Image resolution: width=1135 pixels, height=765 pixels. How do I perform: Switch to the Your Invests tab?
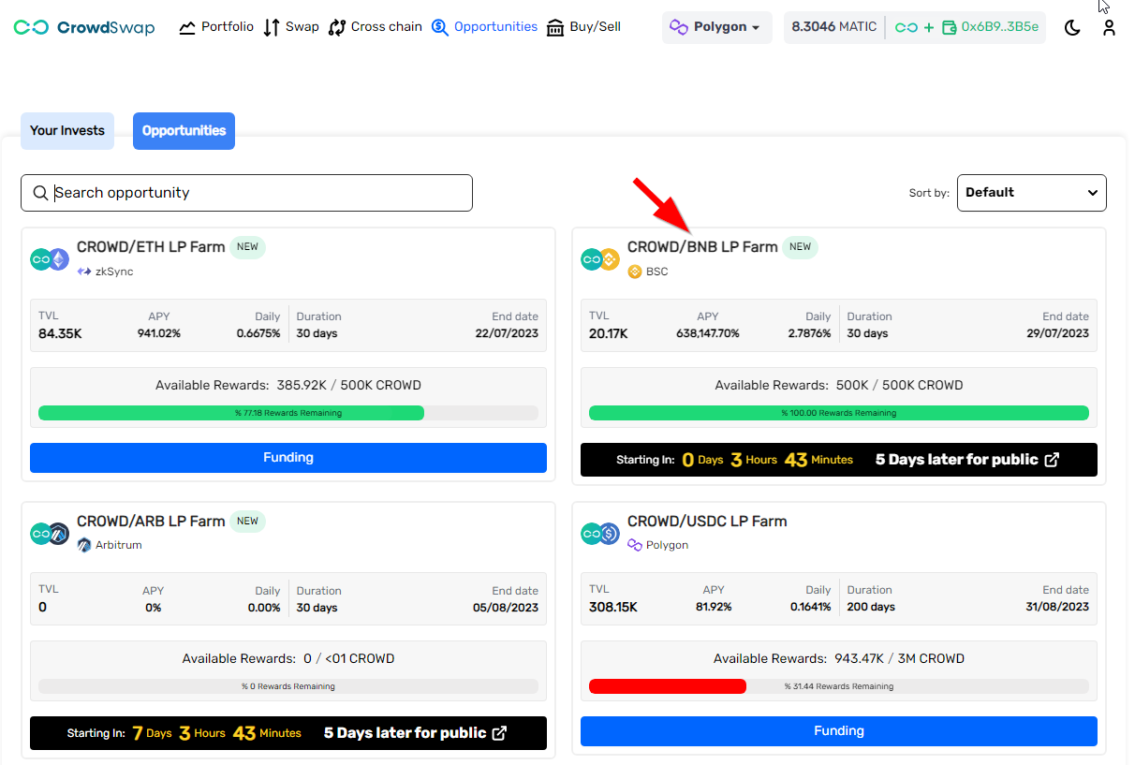click(66, 131)
